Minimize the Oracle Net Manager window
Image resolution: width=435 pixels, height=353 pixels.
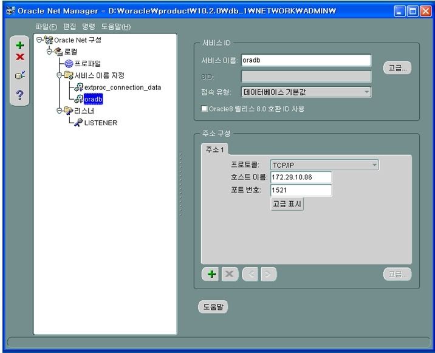point(399,11)
